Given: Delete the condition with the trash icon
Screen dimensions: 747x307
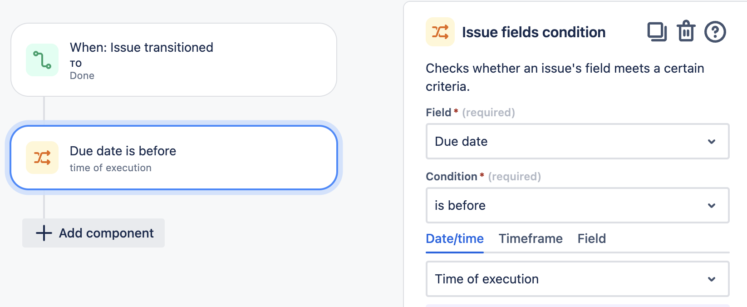Looking at the screenshot, I should coord(686,32).
